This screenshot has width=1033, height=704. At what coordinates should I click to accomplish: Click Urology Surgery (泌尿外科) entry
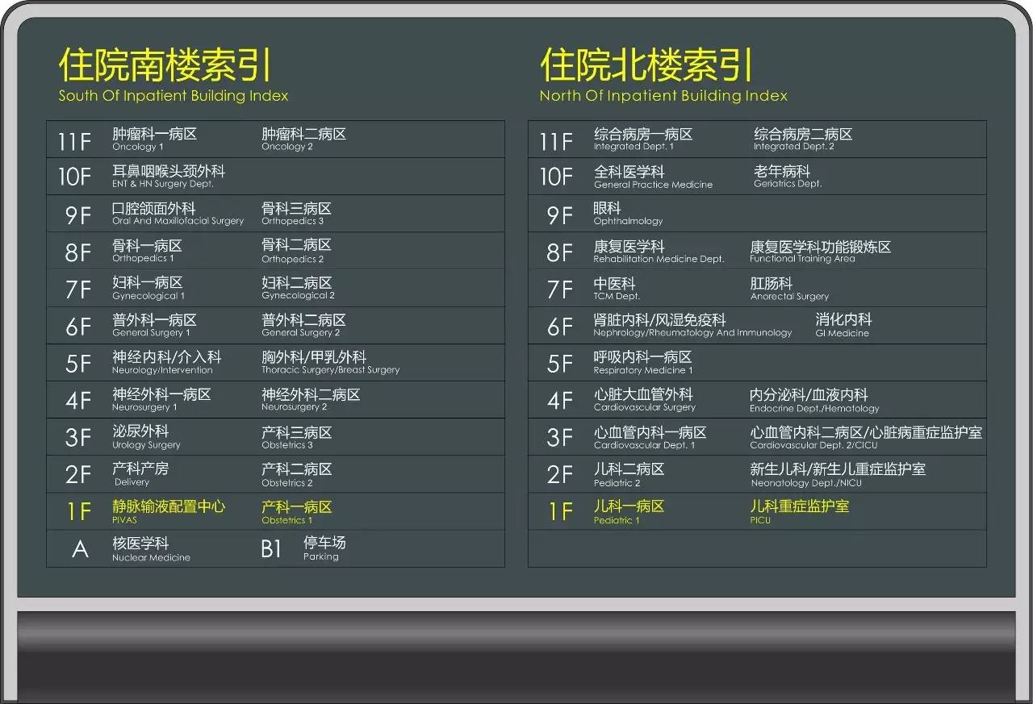[x=146, y=437]
